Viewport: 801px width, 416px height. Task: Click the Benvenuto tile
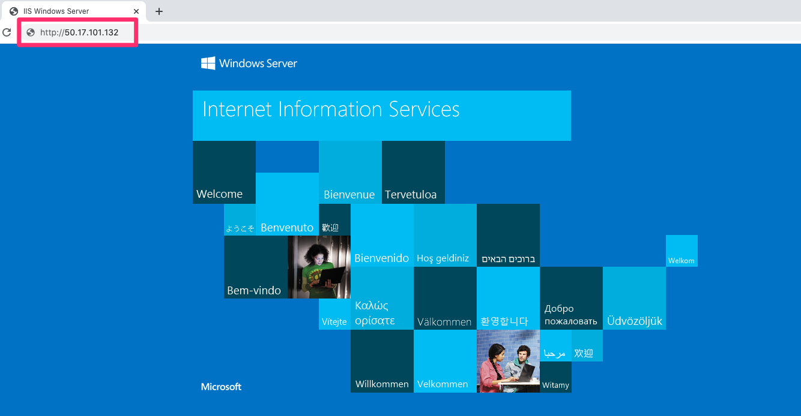point(287,204)
